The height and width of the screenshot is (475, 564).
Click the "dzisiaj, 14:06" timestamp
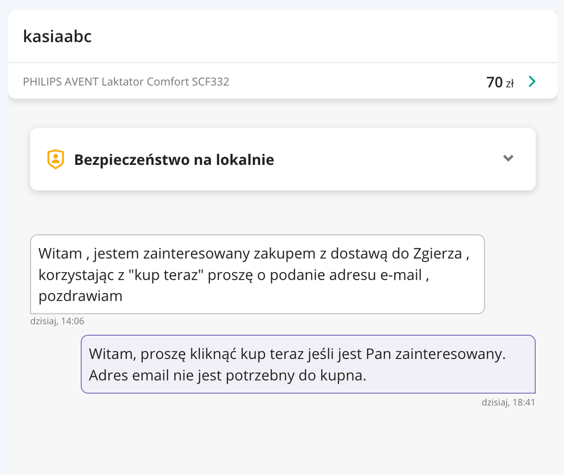(57, 321)
